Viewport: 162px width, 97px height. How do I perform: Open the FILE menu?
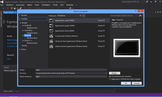(2, 5)
